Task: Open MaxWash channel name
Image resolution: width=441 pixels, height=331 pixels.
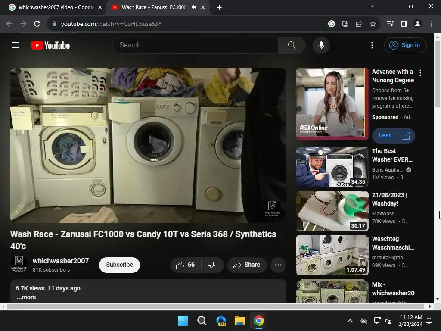Action: (x=383, y=214)
